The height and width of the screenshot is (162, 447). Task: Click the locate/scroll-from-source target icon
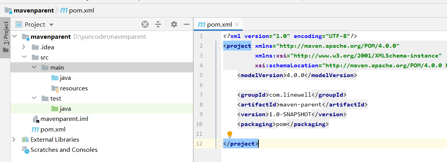[145, 24]
